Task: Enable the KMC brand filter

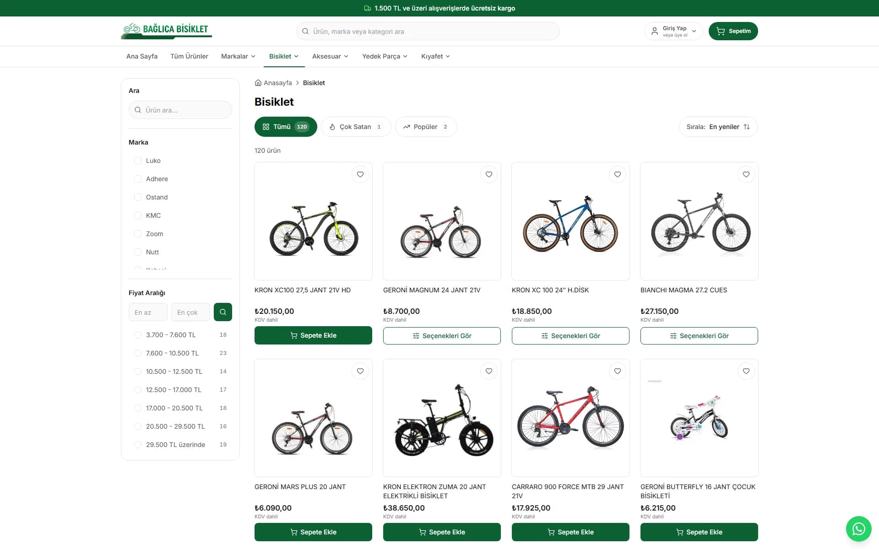Action: pyautogui.click(x=137, y=215)
